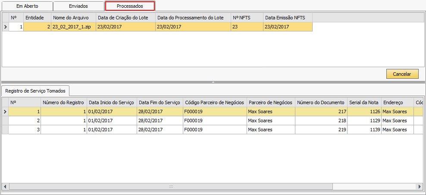Click the Cancelar button
The width and height of the screenshot is (426, 195).
pyautogui.click(x=402, y=74)
